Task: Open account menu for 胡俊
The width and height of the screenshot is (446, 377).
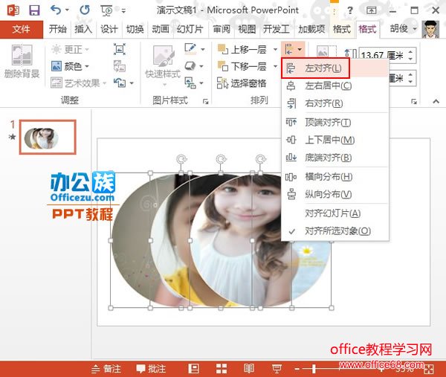Action: [403, 29]
